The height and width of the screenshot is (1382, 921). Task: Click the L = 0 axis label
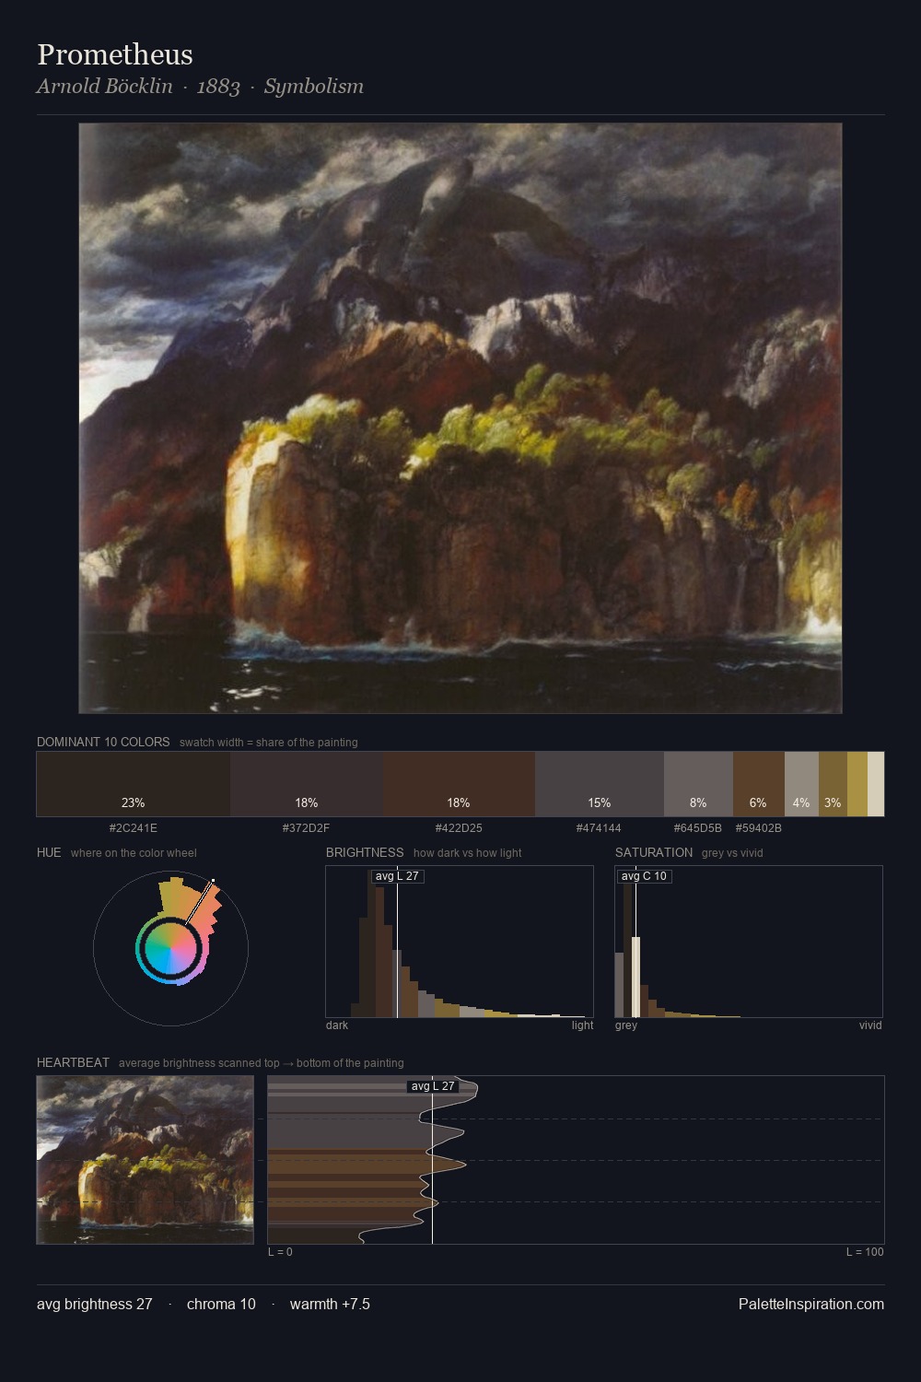(280, 1252)
